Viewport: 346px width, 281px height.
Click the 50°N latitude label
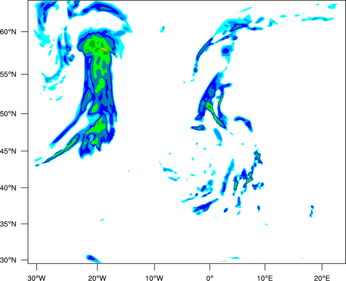pos(8,114)
